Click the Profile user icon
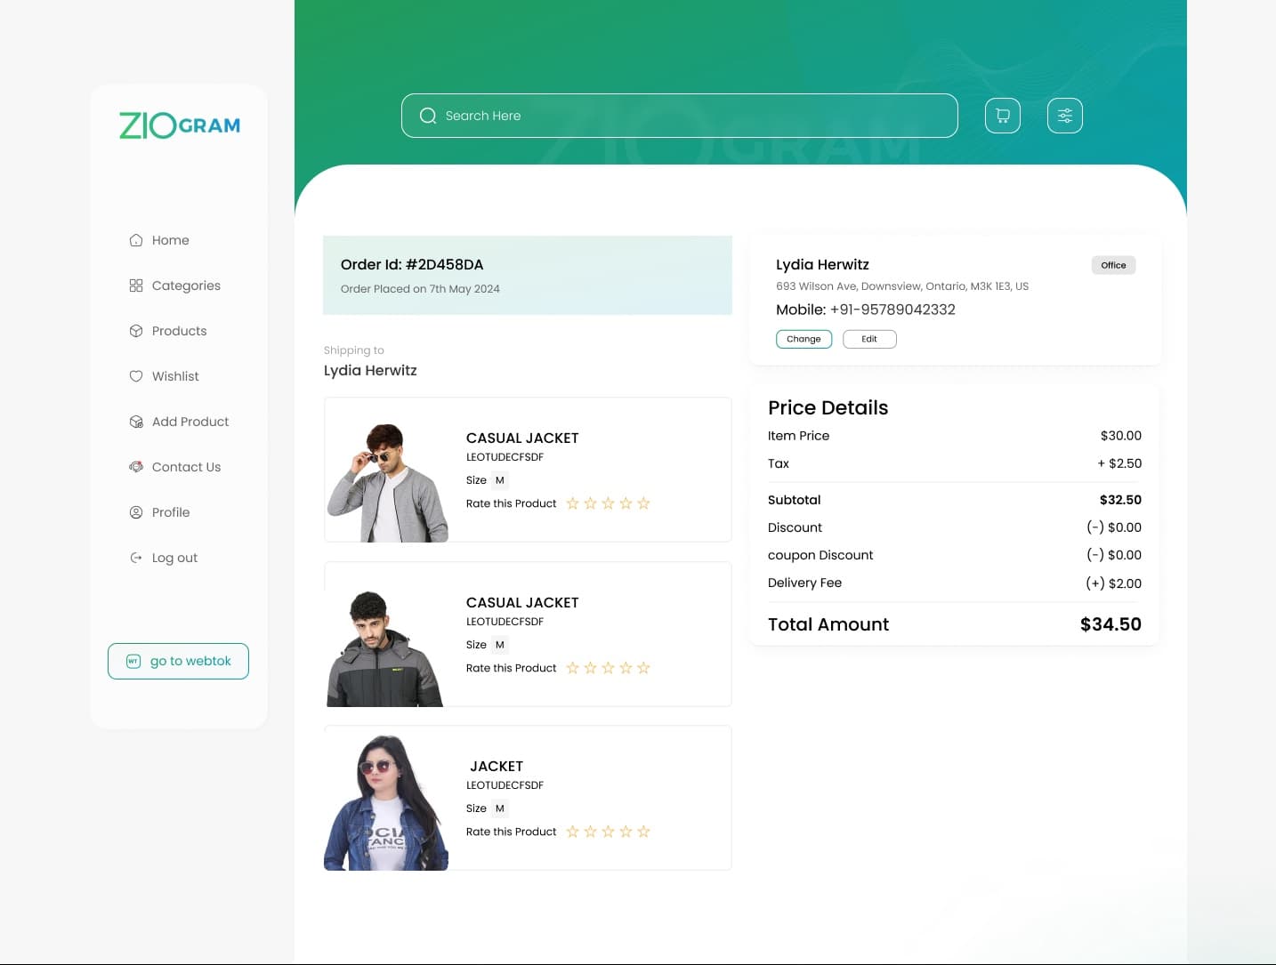This screenshot has height=965, width=1276. click(136, 512)
